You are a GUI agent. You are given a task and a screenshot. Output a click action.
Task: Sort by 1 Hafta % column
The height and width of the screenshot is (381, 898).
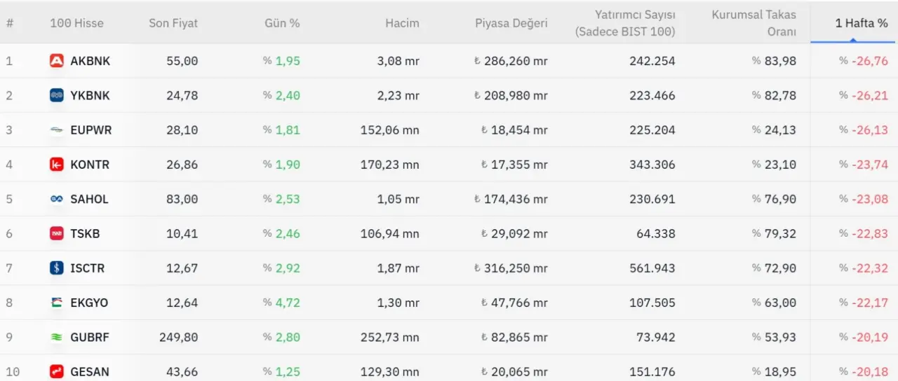tap(861, 23)
